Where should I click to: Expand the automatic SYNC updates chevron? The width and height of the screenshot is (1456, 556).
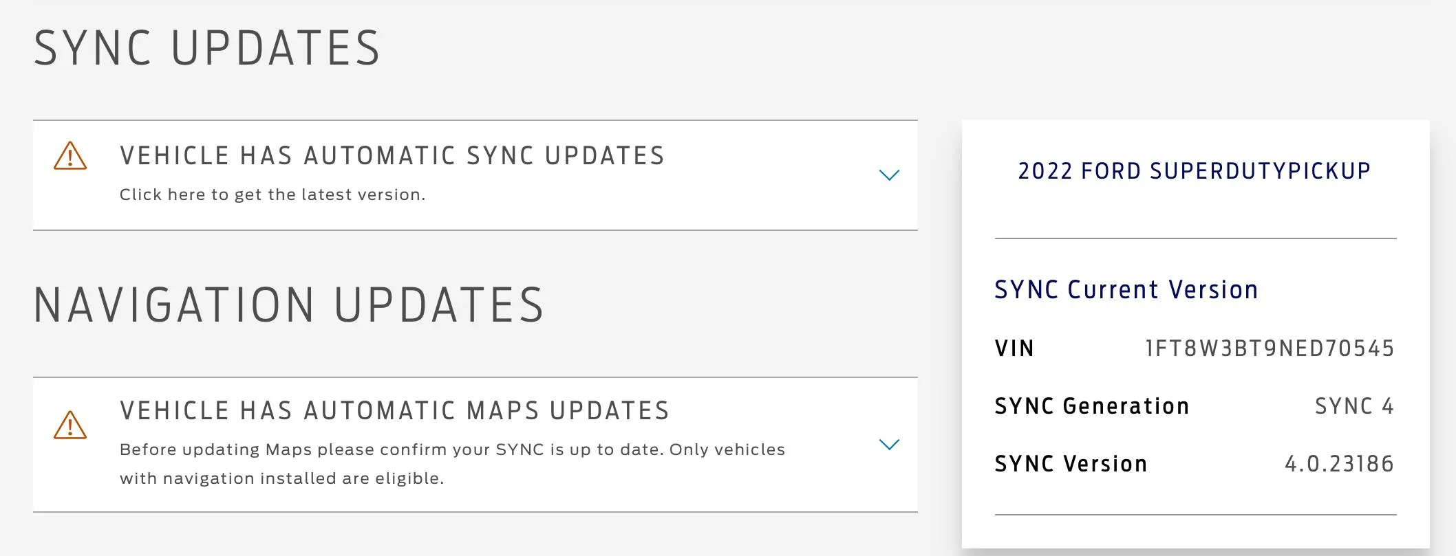pyautogui.click(x=889, y=175)
